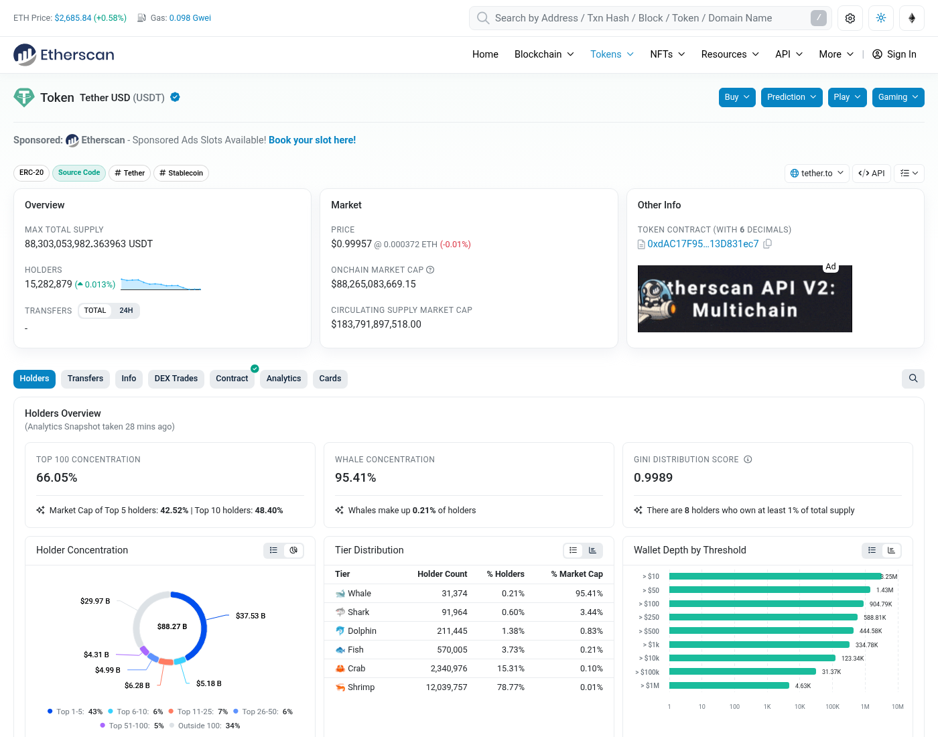Click the document icon beside contract address
938x737 pixels.
pyautogui.click(x=641, y=245)
